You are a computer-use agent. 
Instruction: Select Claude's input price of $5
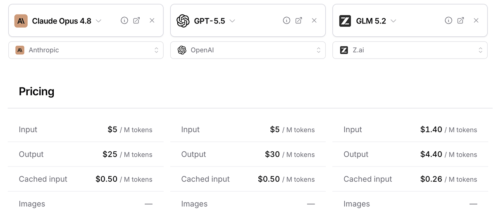click(112, 129)
